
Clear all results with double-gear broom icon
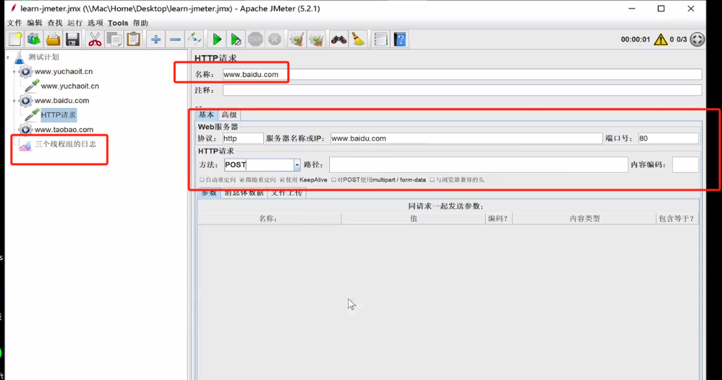(316, 39)
